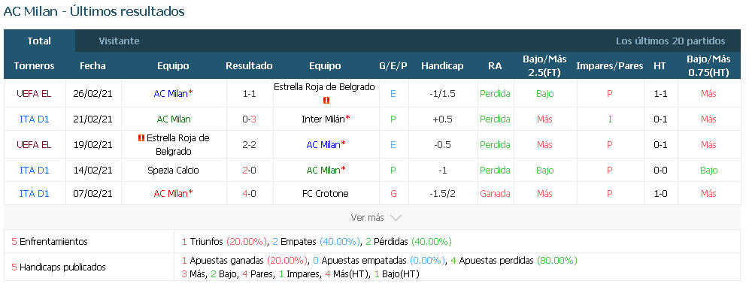The width and height of the screenshot is (749, 290).
Task: Expand more results with Ver más
Action: click(x=375, y=218)
